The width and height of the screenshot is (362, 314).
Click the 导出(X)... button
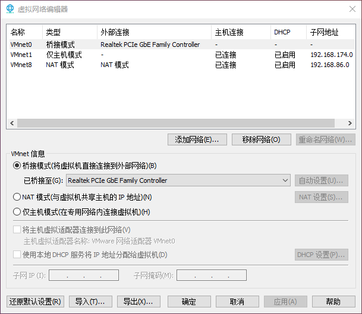pyautogui.click(x=138, y=302)
